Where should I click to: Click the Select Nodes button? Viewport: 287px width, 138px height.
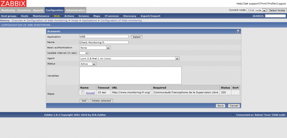pos(277,10)
